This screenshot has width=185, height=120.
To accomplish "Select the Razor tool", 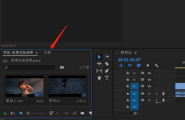I will click(107, 64).
